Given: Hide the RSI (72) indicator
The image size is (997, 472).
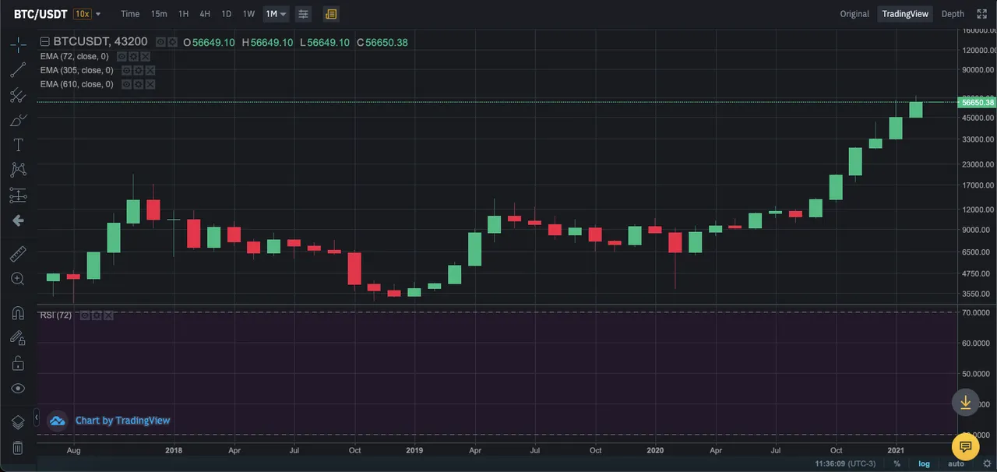Looking at the screenshot, I should (85, 315).
